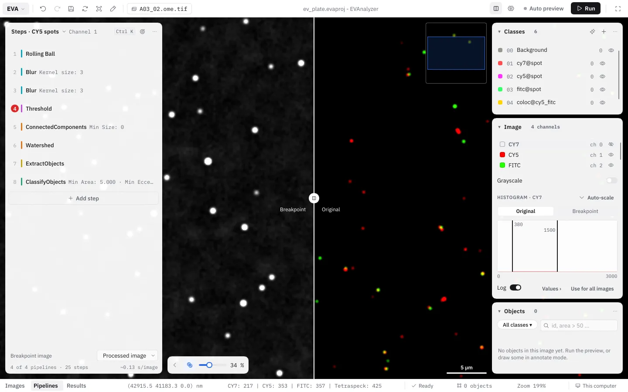The width and height of the screenshot is (628, 392).
Task: Toggle visibility of fitc@spot class
Action: (602, 89)
